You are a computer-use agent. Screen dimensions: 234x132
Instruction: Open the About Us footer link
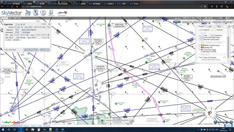click(26, 126)
